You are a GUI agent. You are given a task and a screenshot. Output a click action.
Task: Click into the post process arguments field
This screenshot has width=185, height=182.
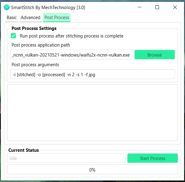point(92,74)
